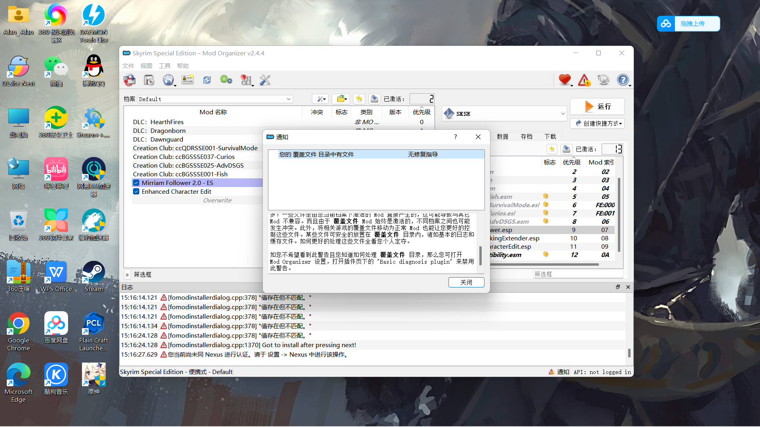
Task: Uncheck Mirriam Follower 2.0 - ES mod
Action: (136, 183)
